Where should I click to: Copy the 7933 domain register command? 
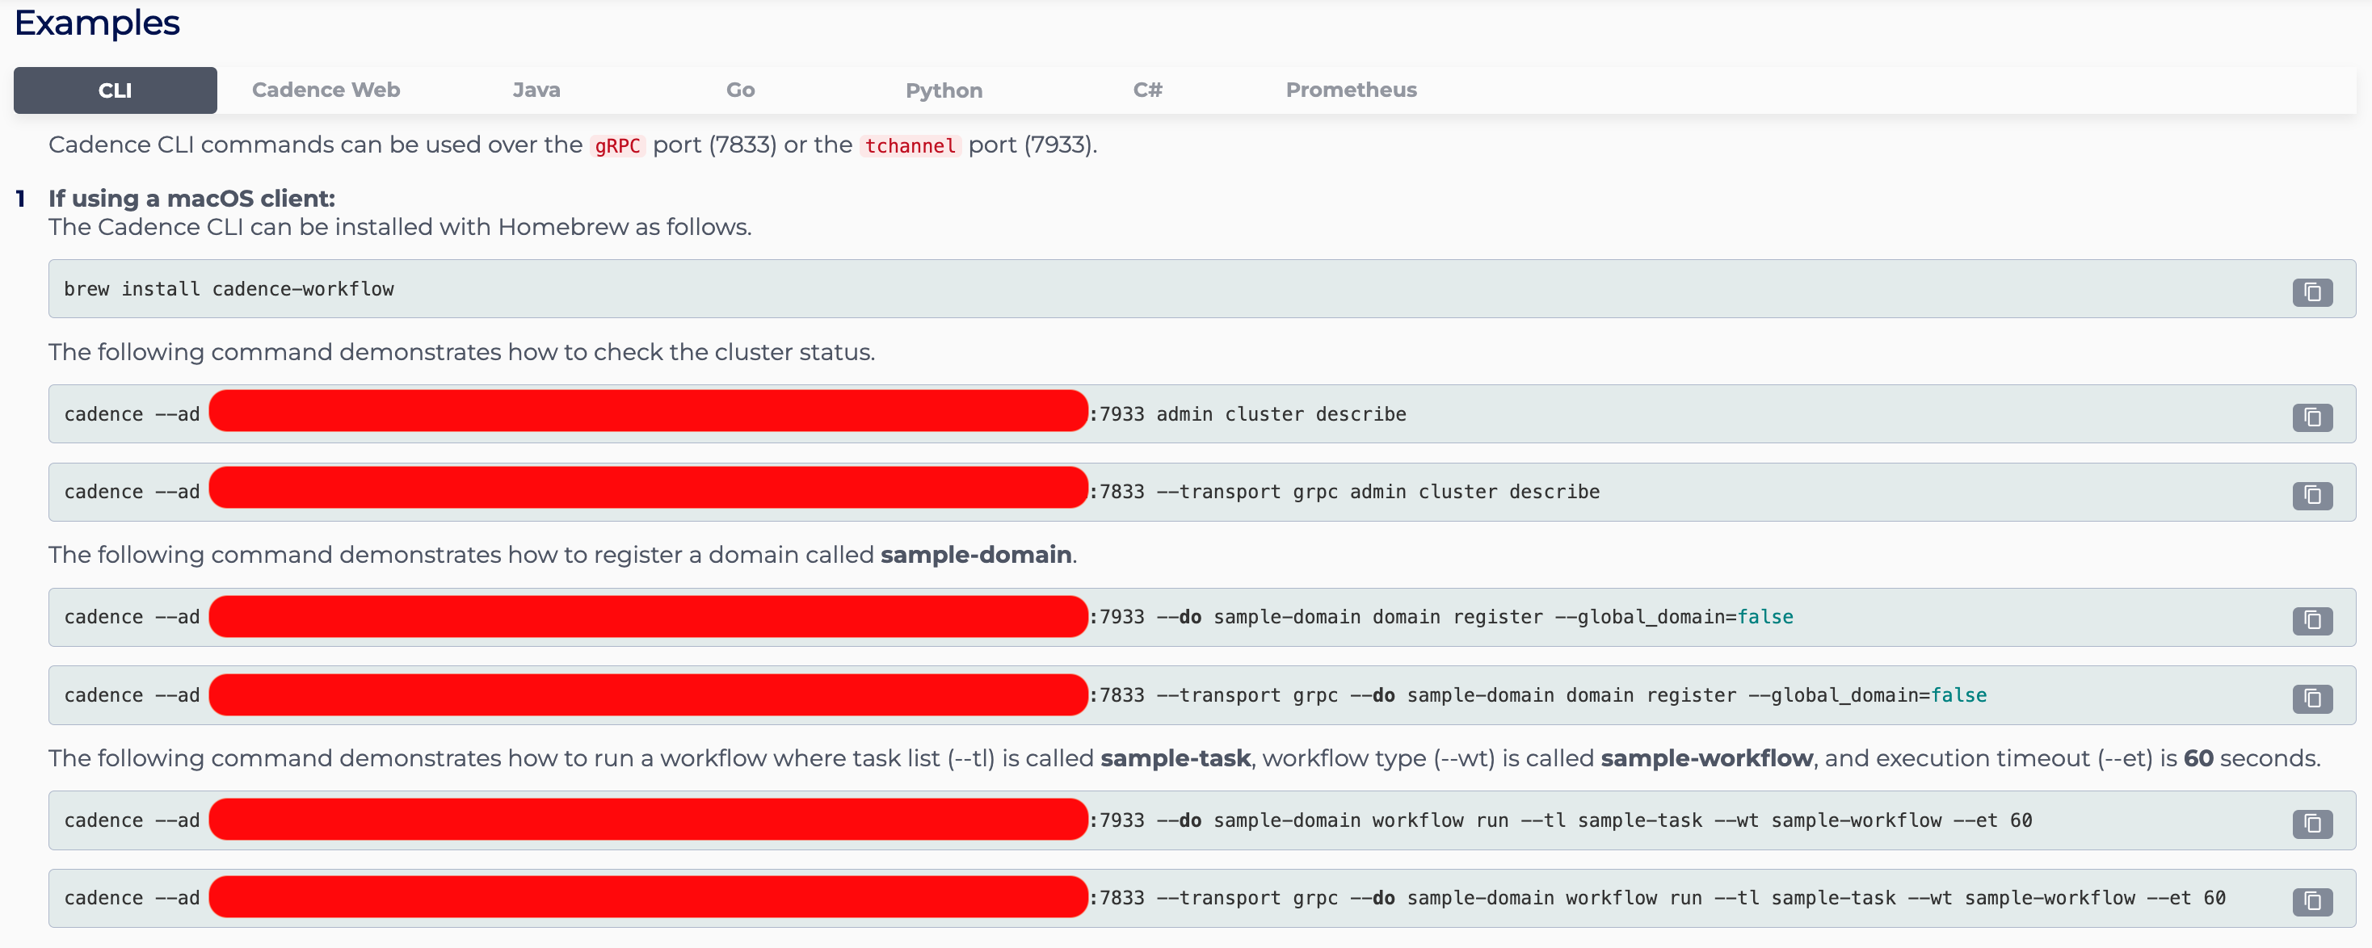pyautogui.click(x=2311, y=620)
